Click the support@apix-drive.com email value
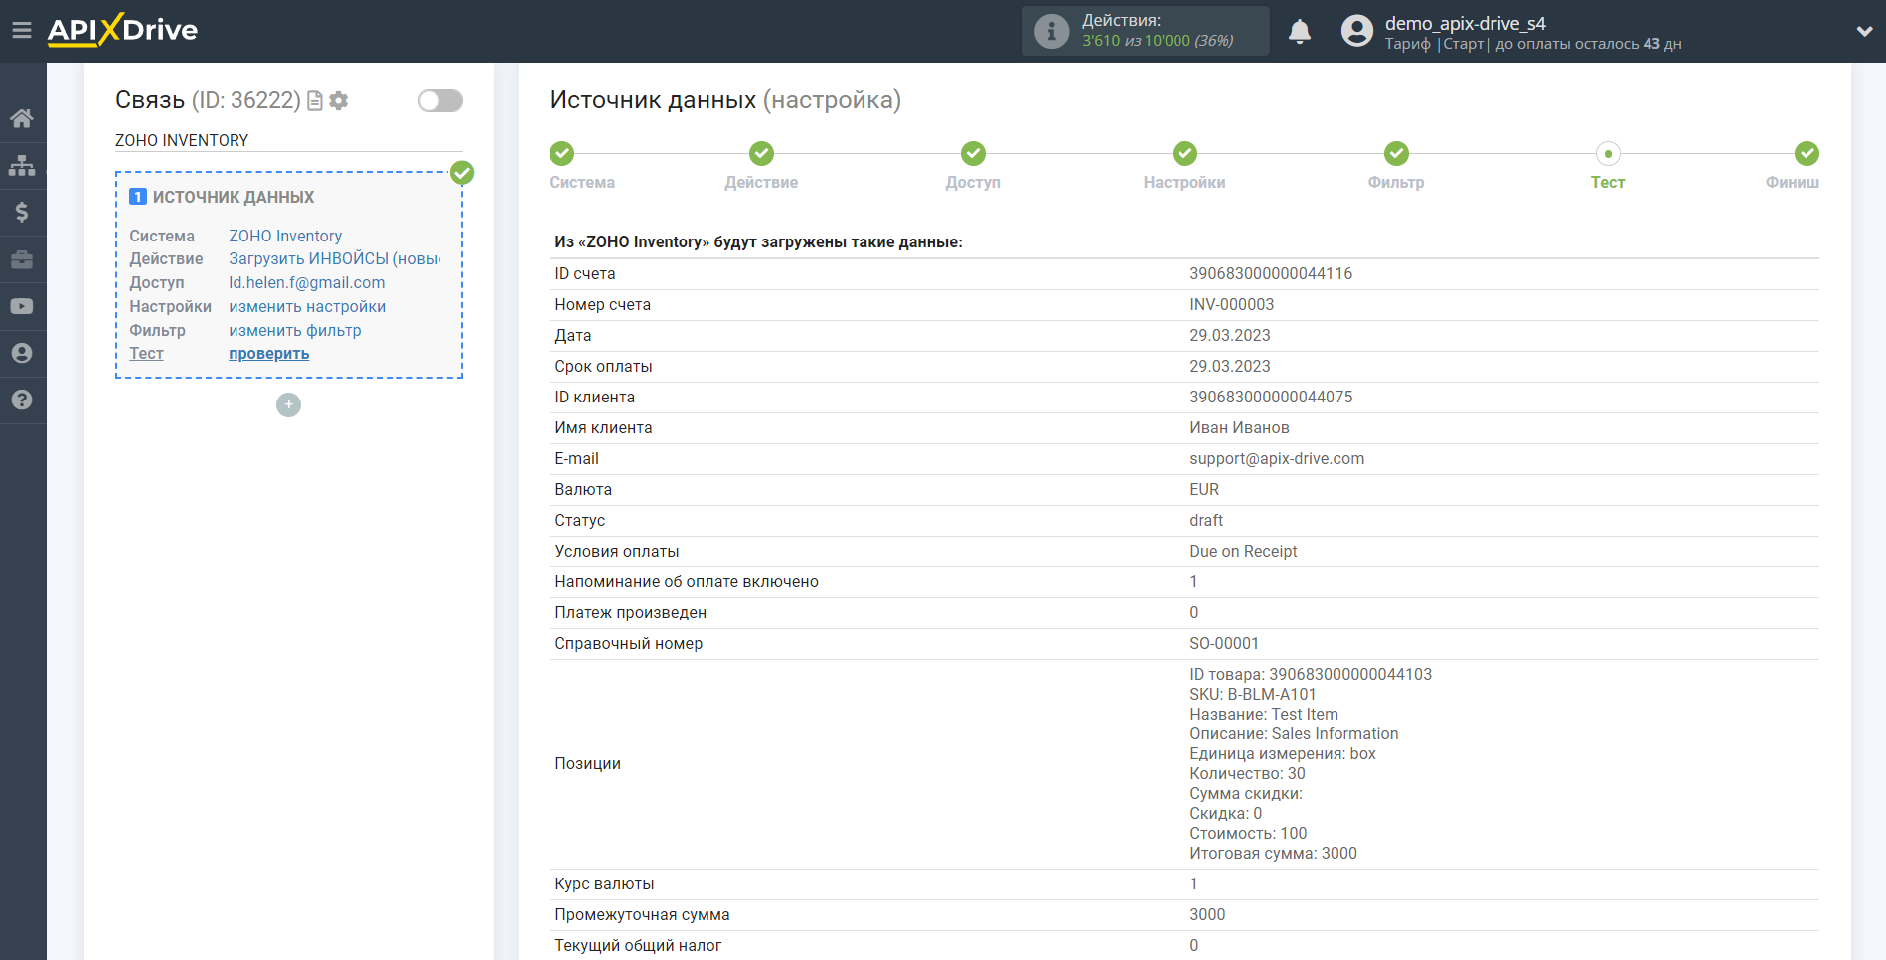This screenshot has width=1886, height=960. coord(1277,458)
